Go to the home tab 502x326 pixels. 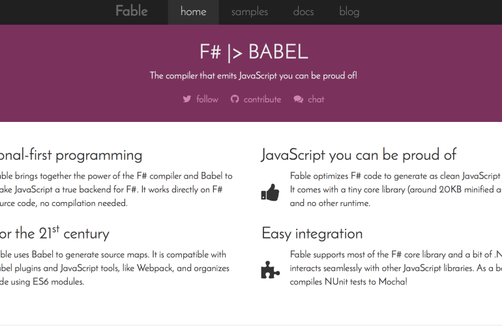(193, 12)
